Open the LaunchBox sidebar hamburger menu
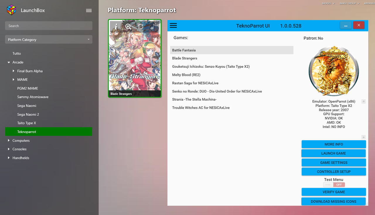The width and height of the screenshot is (375, 215). 89,11
